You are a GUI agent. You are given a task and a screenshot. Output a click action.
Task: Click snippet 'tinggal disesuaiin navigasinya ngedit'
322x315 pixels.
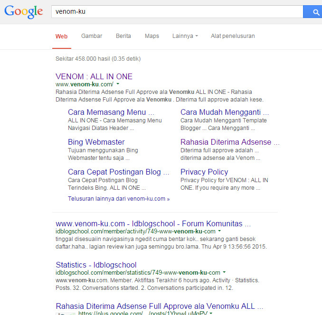click(x=104, y=239)
